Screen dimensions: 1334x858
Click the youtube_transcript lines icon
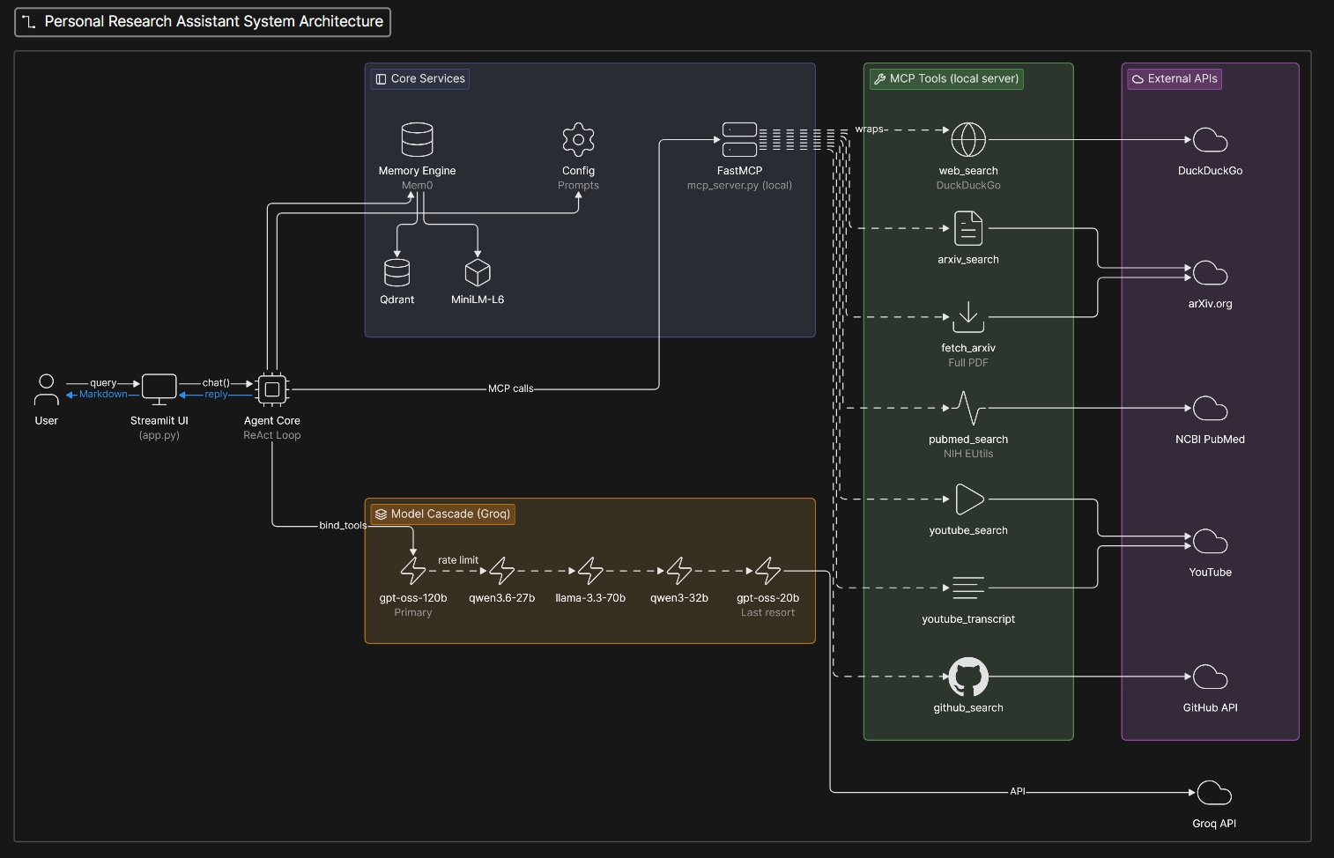968,588
